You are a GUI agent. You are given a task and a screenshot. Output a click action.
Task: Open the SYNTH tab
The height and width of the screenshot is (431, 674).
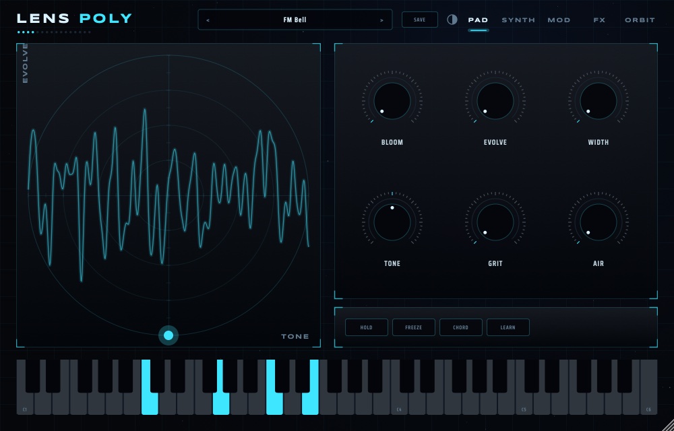pos(518,20)
